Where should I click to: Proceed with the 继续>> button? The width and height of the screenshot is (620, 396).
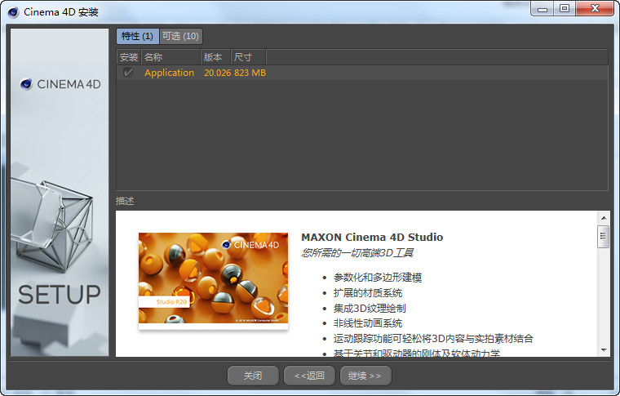point(365,376)
